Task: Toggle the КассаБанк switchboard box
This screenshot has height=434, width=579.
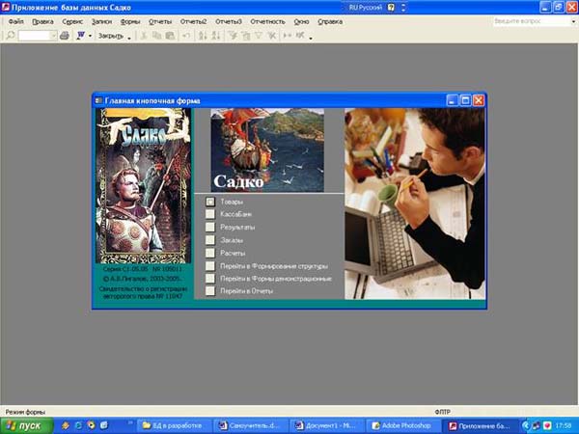Action: (x=210, y=214)
